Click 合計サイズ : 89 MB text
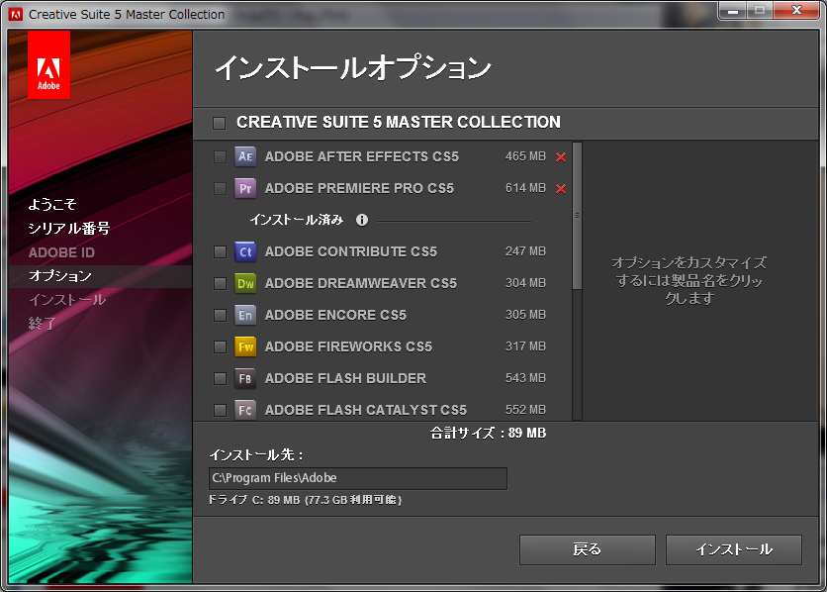This screenshot has height=592, width=827. [x=488, y=434]
